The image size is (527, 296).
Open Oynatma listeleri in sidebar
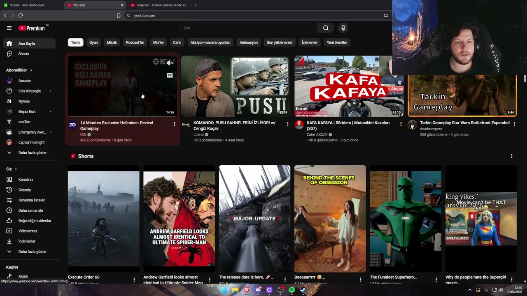pos(29,200)
